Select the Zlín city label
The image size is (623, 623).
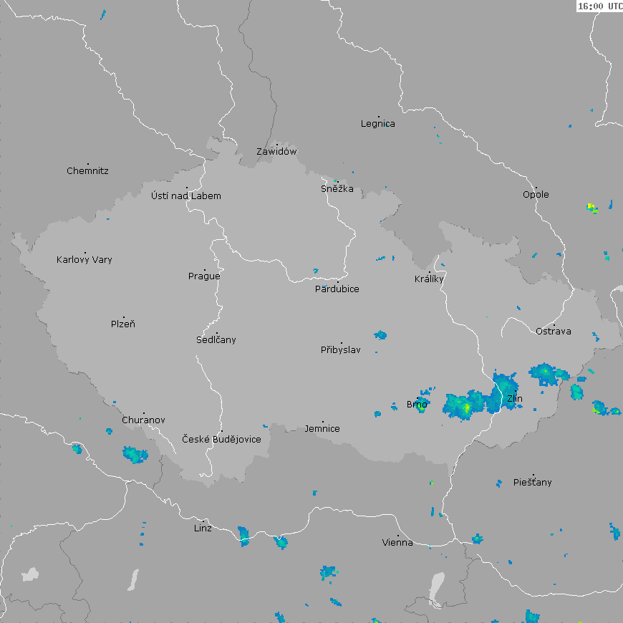514,398
